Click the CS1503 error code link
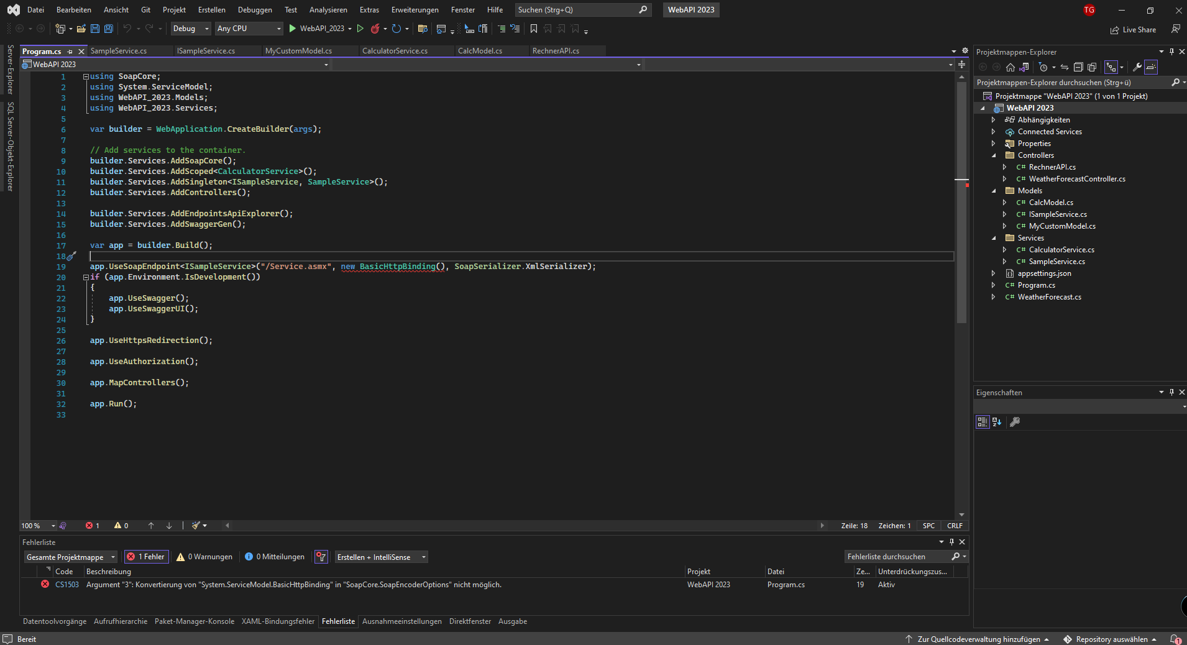Image resolution: width=1187 pixels, height=645 pixels. (67, 585)
